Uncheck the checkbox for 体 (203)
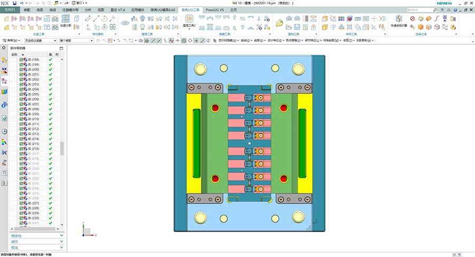This screenshot has height=257, width=475. click(x=21, y=84)
